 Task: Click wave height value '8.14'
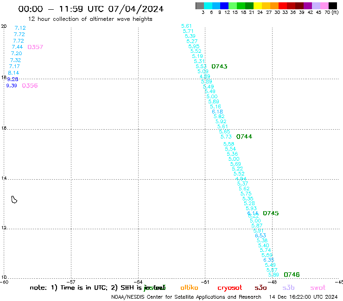[x=13, y=73]
